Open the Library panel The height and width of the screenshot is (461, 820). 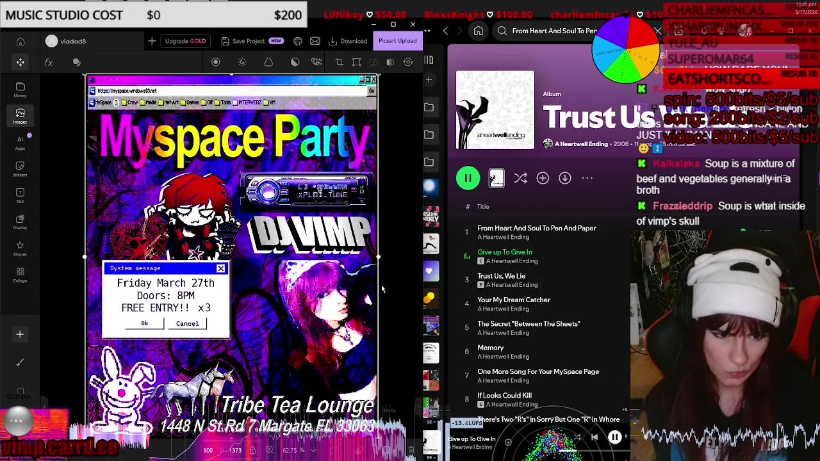(x=20, y=89)
